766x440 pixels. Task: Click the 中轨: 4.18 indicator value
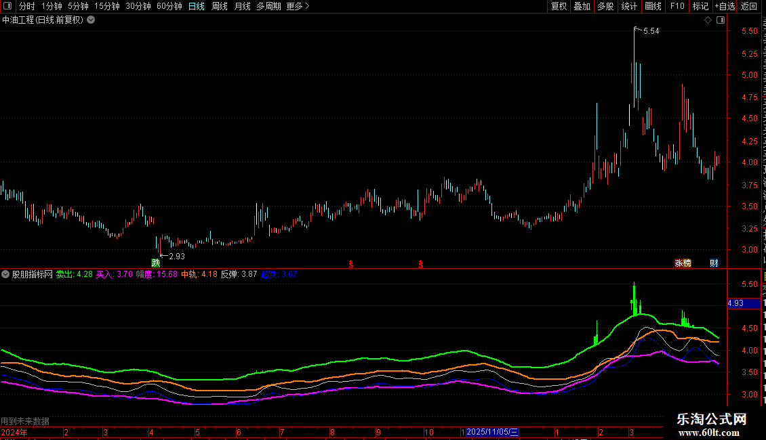[x=199, y=275]
